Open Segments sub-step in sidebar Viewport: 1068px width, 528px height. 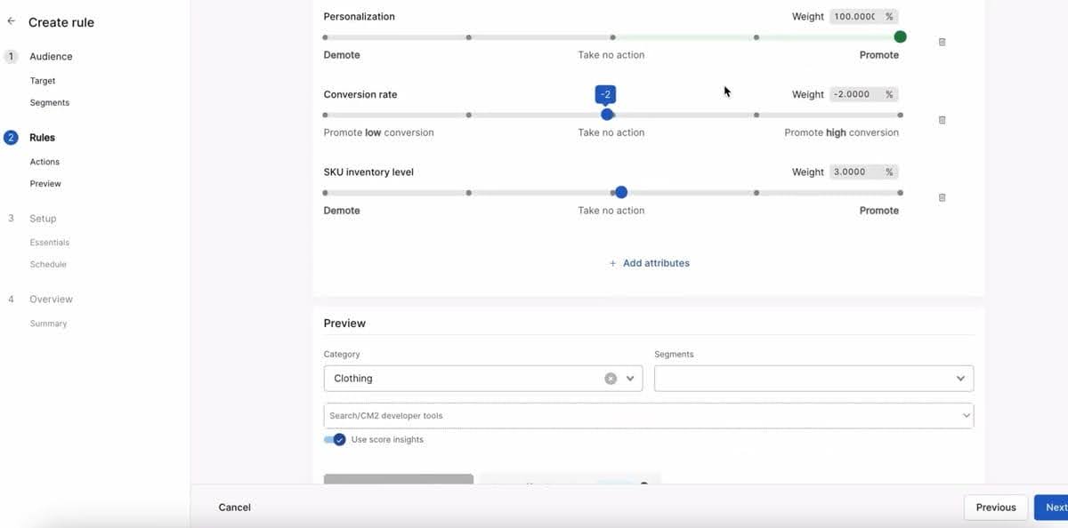(x=50, y=102)
